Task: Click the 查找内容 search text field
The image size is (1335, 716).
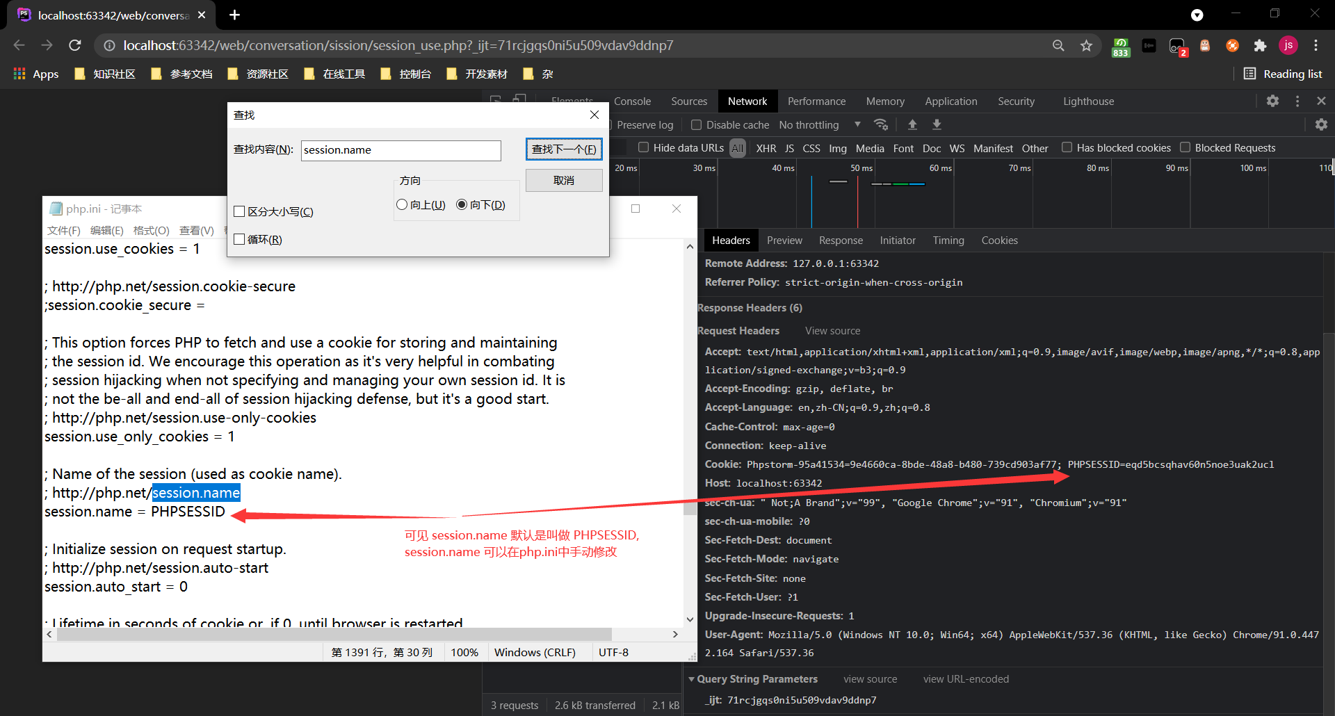Action: [x=400, y=150]
